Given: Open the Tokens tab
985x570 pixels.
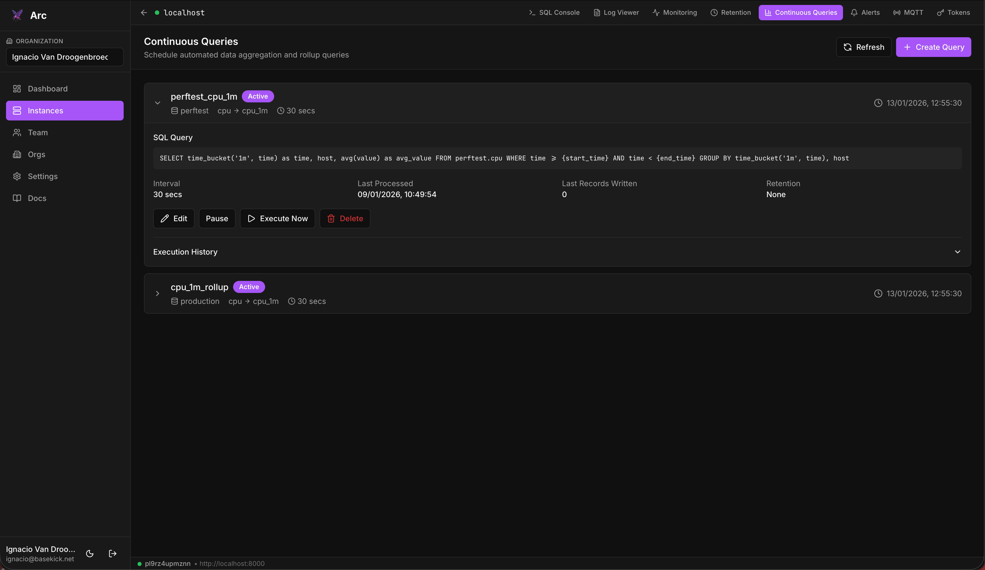Looking at the screenshot, I should click(x=953, y=13).
